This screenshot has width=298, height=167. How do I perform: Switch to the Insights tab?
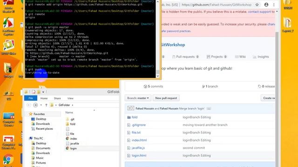tap(261, 57)
